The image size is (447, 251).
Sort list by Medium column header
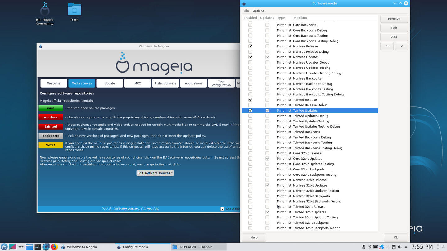pos(300,18)
